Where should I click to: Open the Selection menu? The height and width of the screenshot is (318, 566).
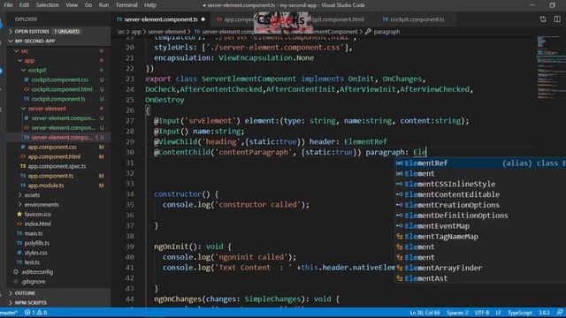pos(47,5)
